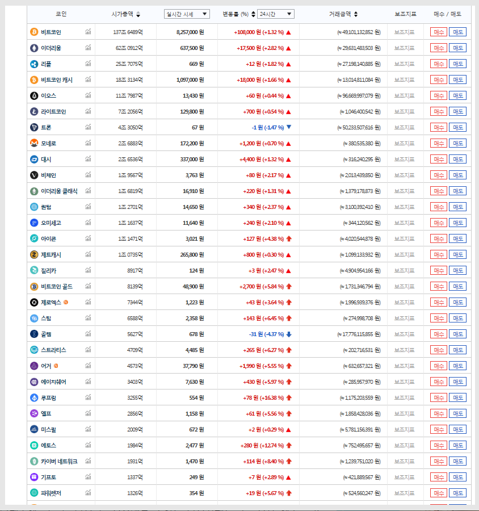Open the chart icon for 쿠프링
479x511 pixels.
pos(88,397)
